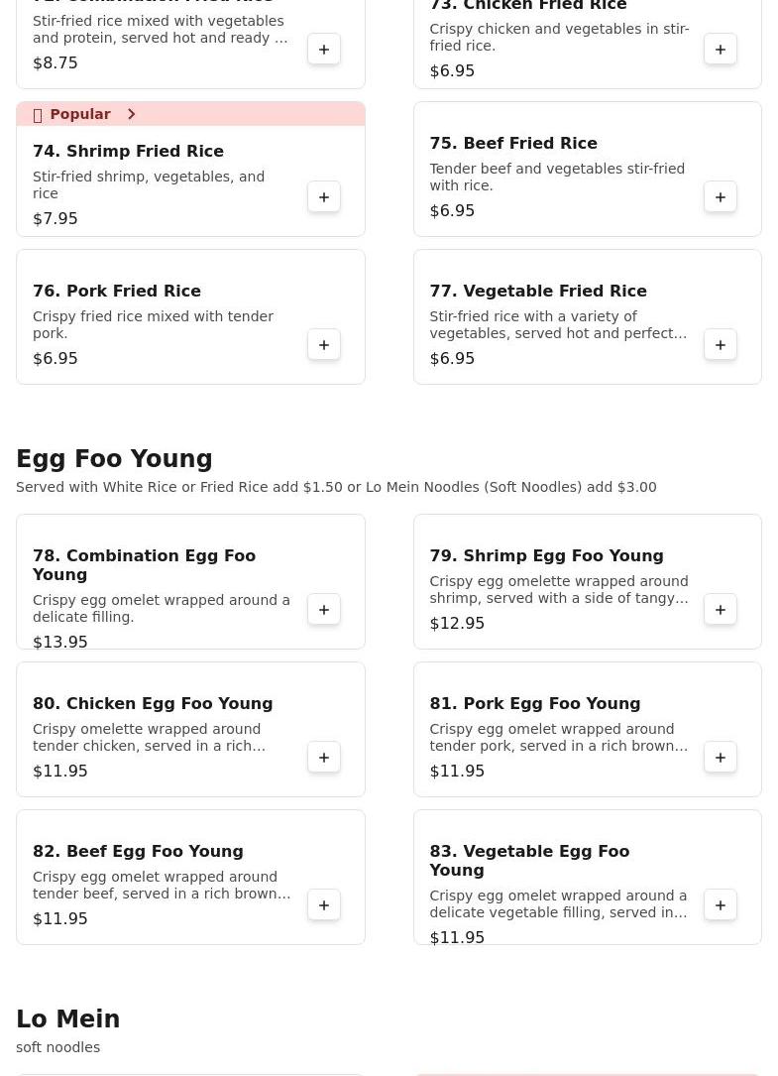
Task: Select the 82. Beef Egg Foo Young title
Action: (138, 852)
